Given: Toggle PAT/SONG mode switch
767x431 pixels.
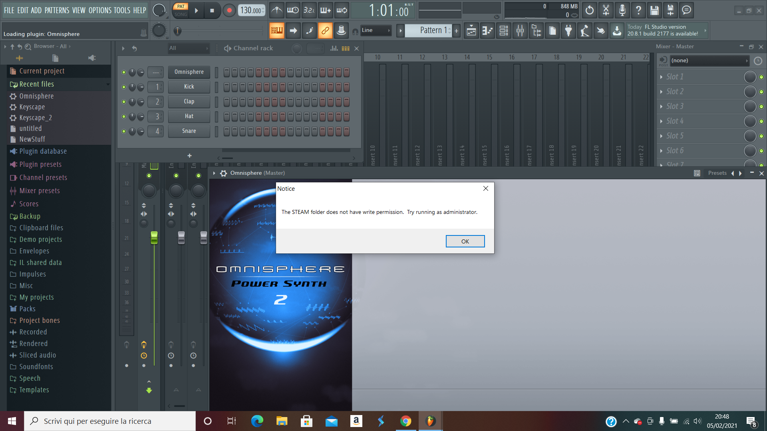Looking at the screenshot, I should 181,10.
